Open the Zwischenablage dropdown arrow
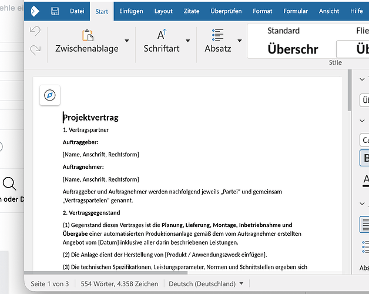This screenshot has height=294, width=369. pyautogui.click(x=127, y=41)
